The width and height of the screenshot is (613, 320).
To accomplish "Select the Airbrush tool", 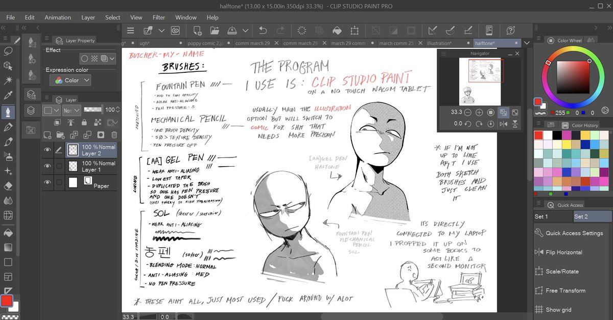I will [8, 156].
